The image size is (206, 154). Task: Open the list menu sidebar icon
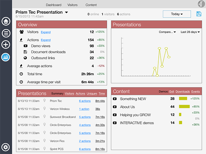pyautogui.click(x=6, y=33)
